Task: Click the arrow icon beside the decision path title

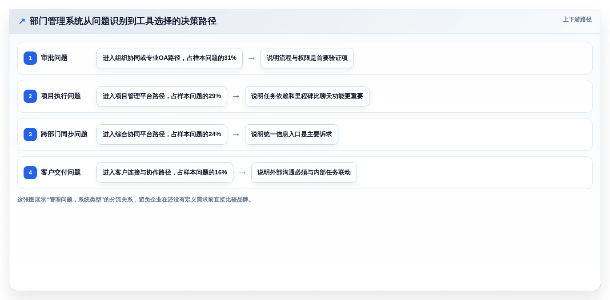Action: click(22, 21)
